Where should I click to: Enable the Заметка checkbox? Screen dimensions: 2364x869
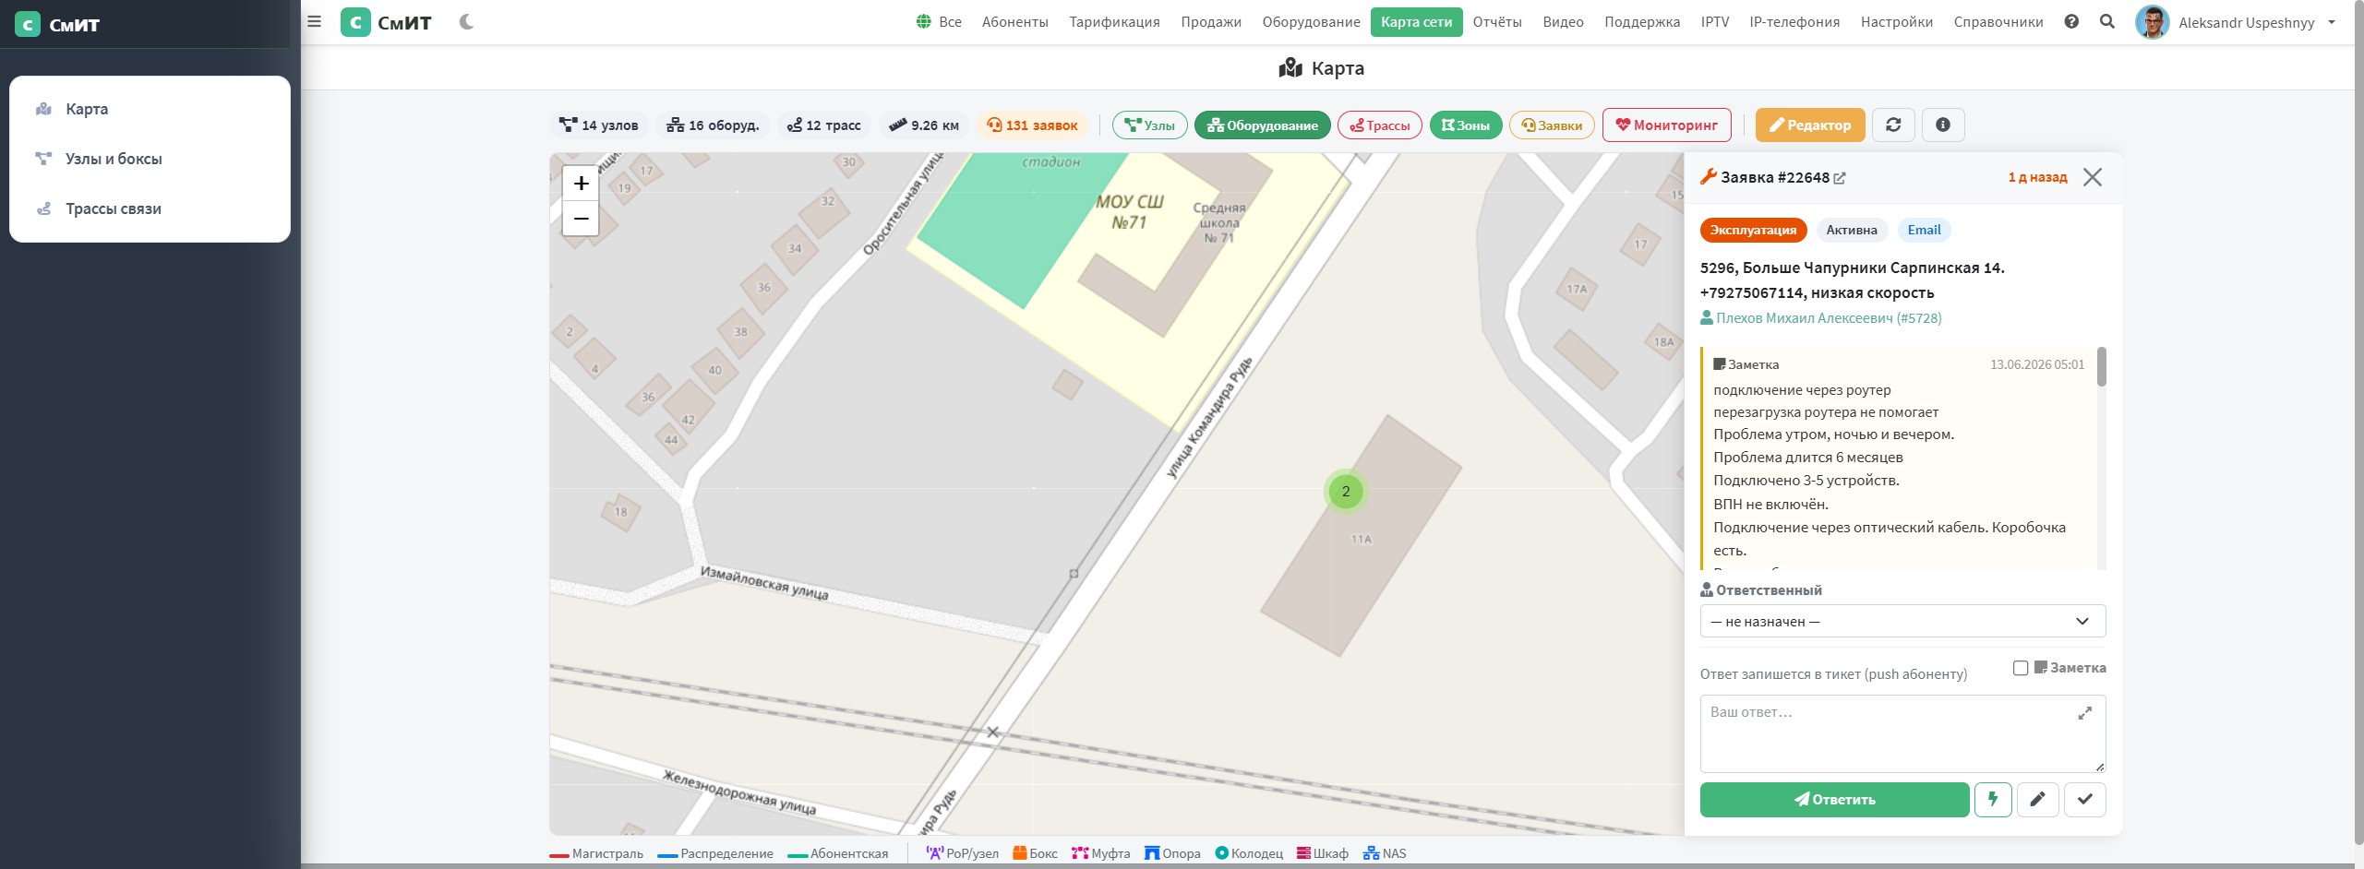[x=2021, y=668]
